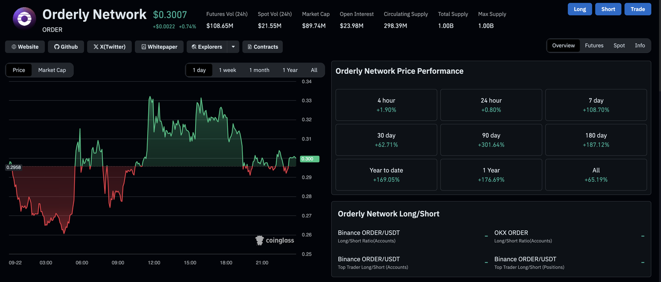Screen dimensions: 661x282
Task: Switch to the Spot tab
Action: 619,45
